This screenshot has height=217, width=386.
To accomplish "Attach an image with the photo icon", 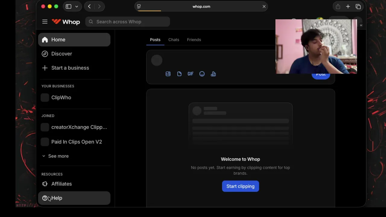I will coord(168,74).
